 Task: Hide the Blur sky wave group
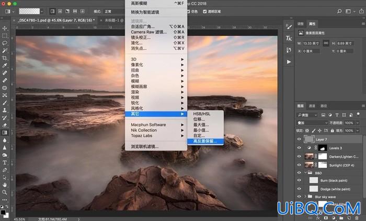coord(299,196)
